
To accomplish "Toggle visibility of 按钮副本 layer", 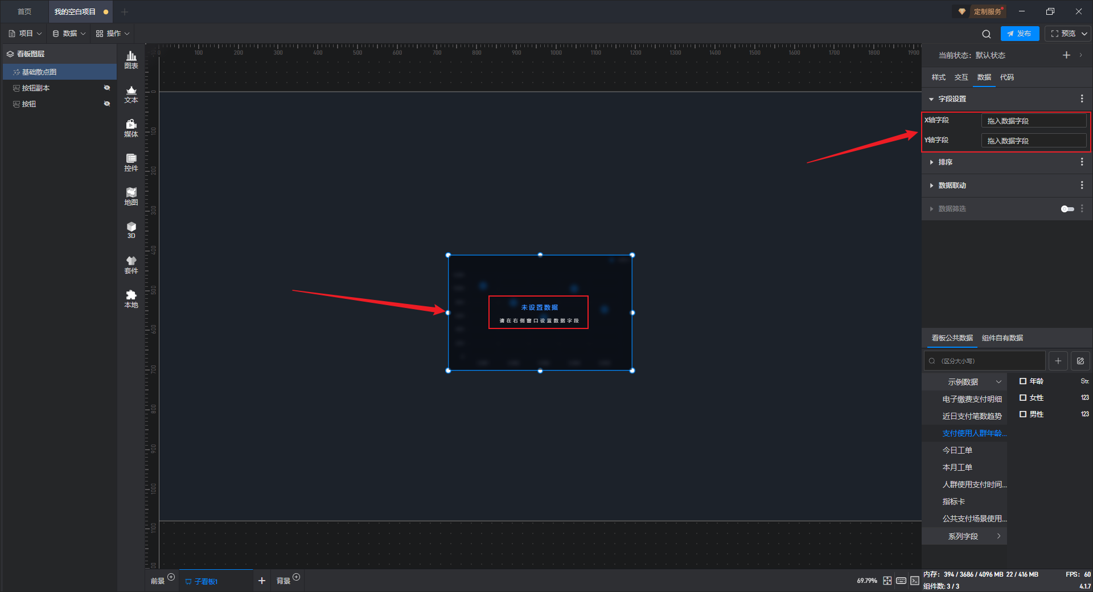I will pyautogui.click(x=106, y=88).
